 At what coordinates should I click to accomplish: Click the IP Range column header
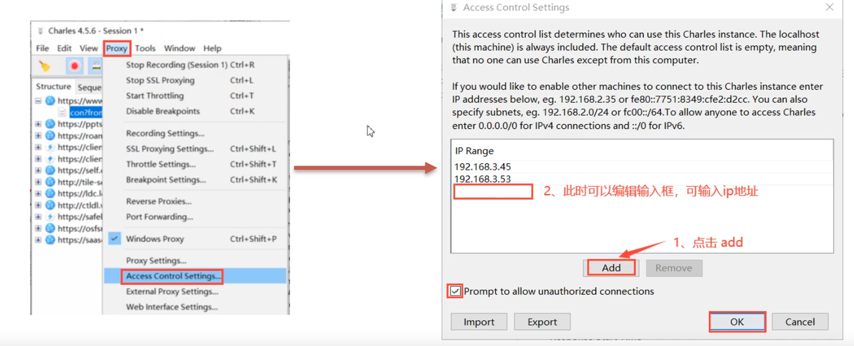coord(642,151)
